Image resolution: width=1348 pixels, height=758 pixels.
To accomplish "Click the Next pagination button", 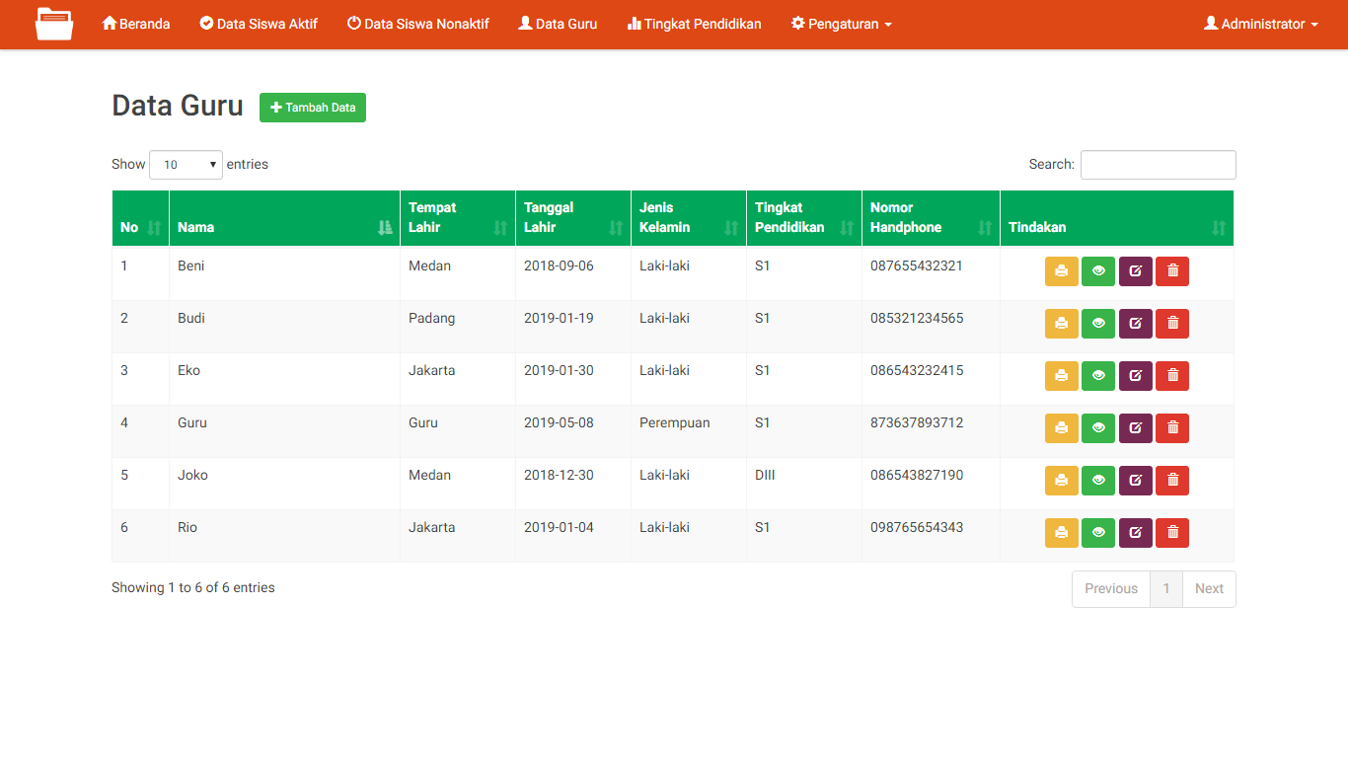I will pos(1208,588).
